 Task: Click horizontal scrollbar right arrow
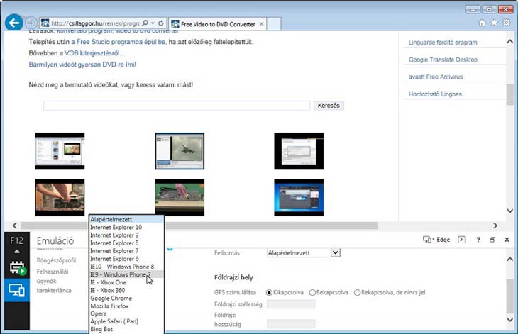[495, 226]
